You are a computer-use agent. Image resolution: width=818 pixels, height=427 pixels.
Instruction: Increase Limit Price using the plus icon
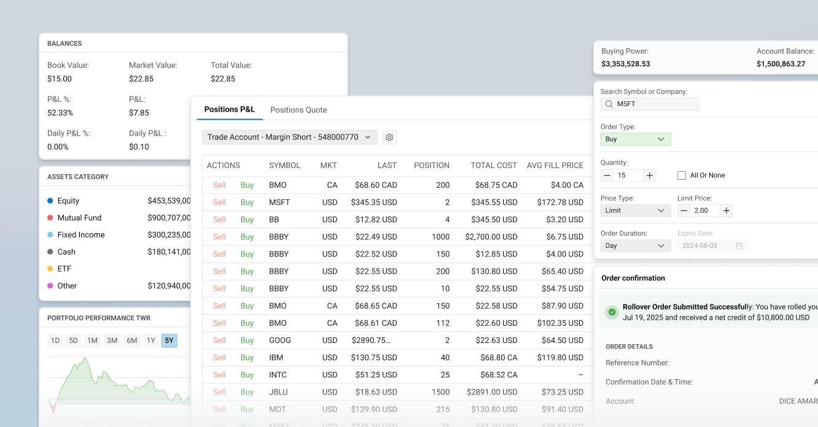tap(726, 210)
